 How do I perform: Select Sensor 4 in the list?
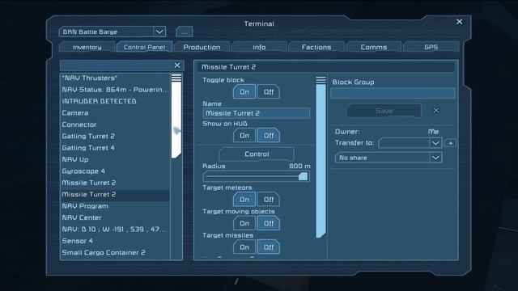115,241
